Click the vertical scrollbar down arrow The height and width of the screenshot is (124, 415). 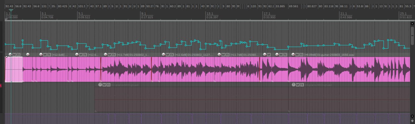412,116
